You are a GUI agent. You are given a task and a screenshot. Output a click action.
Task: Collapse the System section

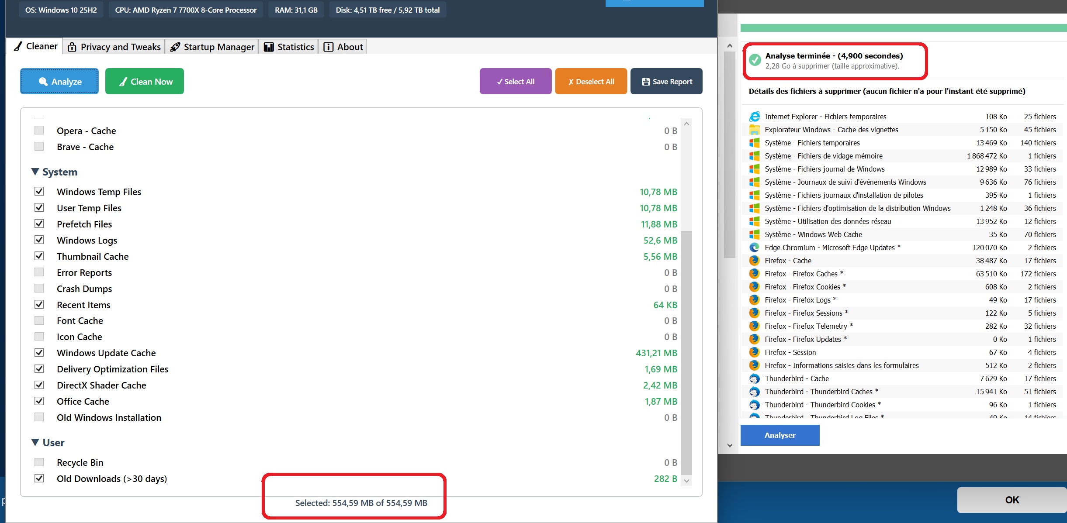(35, 172)
